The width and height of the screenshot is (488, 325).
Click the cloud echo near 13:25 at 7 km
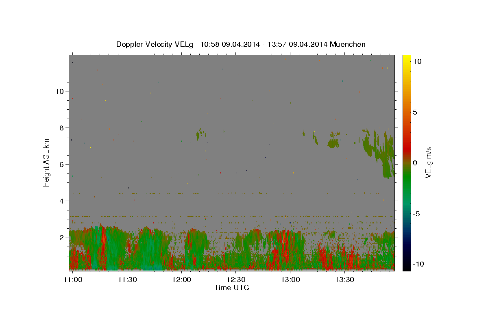(x=333, y=143)
